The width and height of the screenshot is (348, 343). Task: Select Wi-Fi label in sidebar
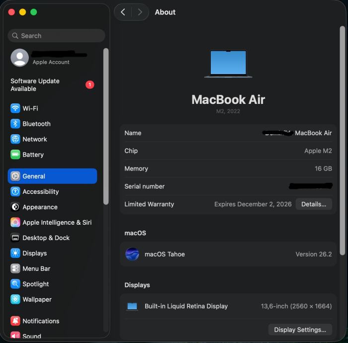pos(30,108)
